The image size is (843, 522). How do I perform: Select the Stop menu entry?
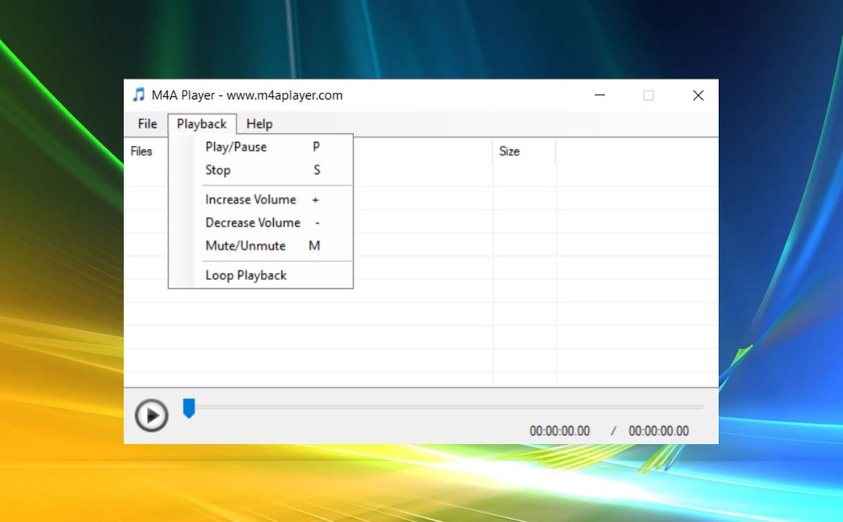pos(261,170)
